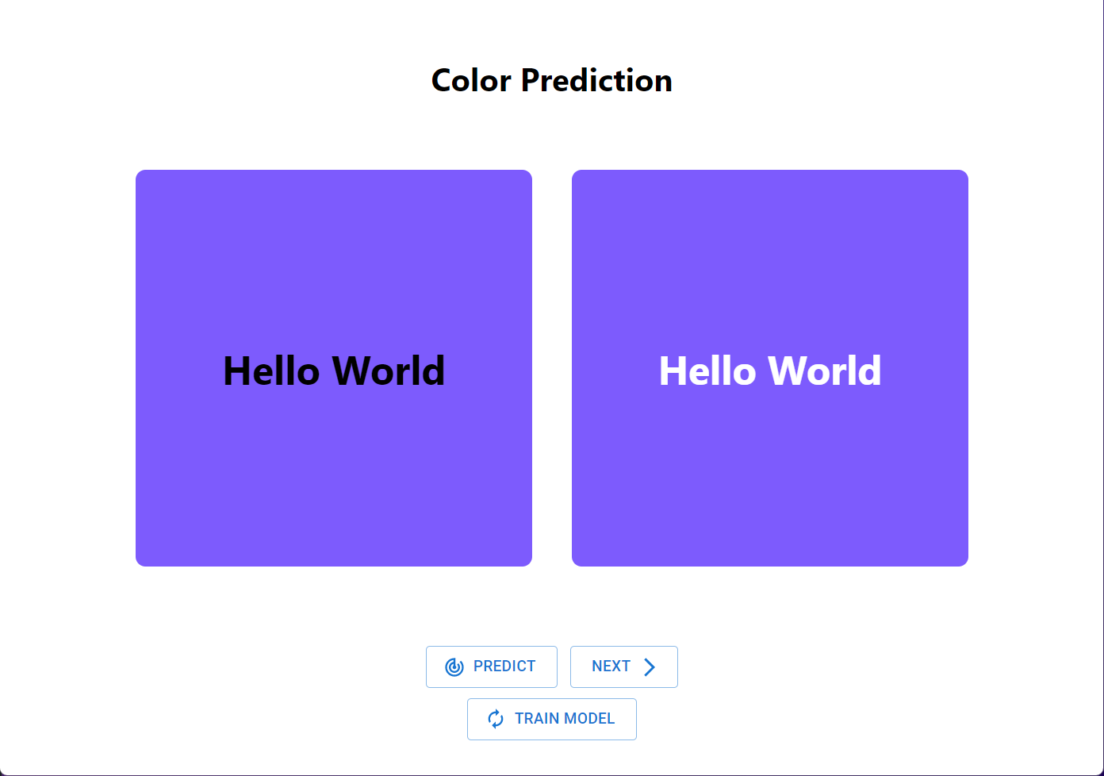1104x776 pixels.
Task: Tap the right-pointing arrow beside NEXT
Action: click(650, 667)
